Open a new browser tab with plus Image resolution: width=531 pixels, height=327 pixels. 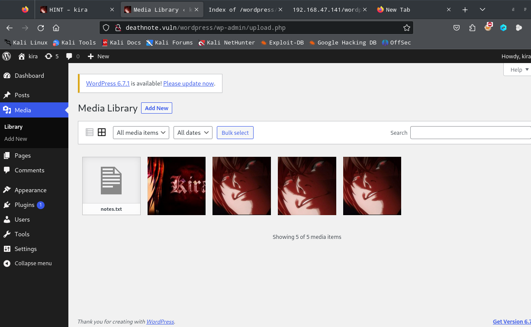tap(465, 10)
